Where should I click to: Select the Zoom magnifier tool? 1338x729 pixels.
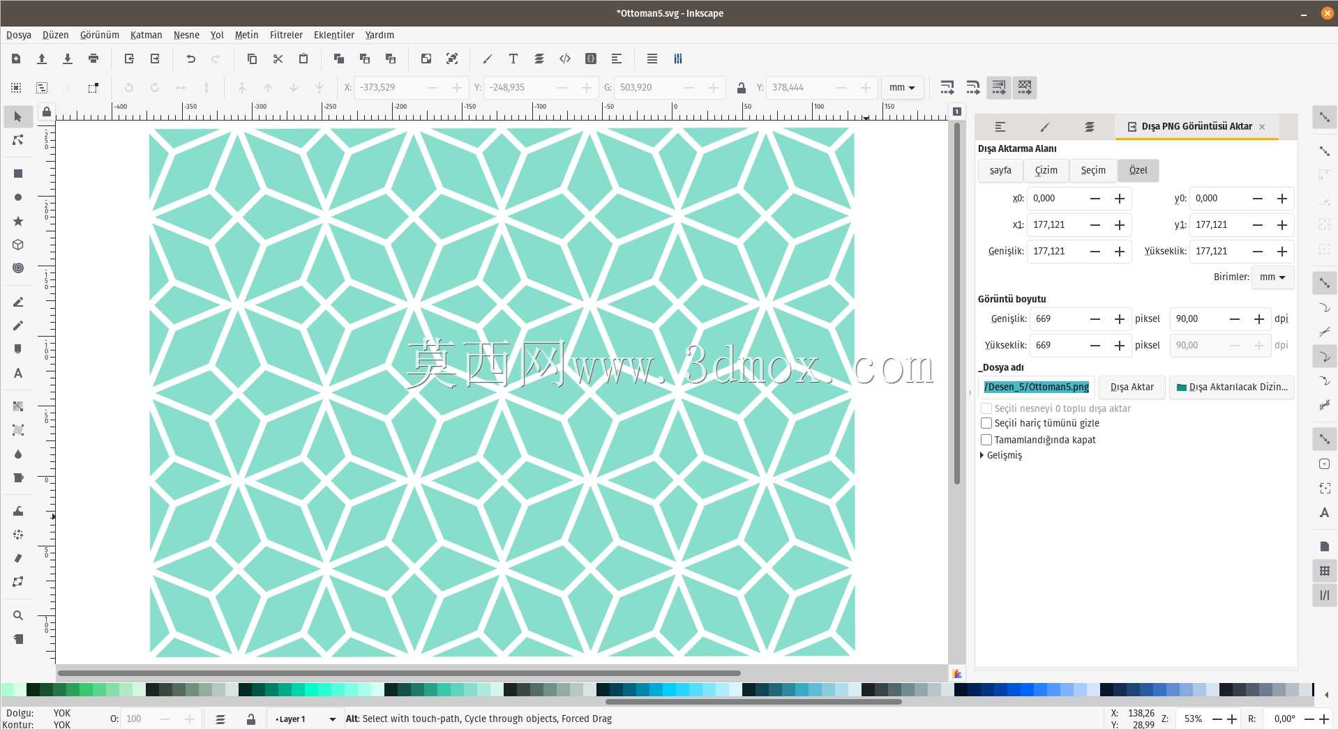tap(18, 615)
